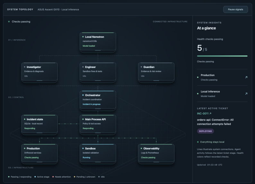This screenshot has width=255, height=184.
Task: Click 'Active stage' legend entry
Action: [x=42, y=177]
